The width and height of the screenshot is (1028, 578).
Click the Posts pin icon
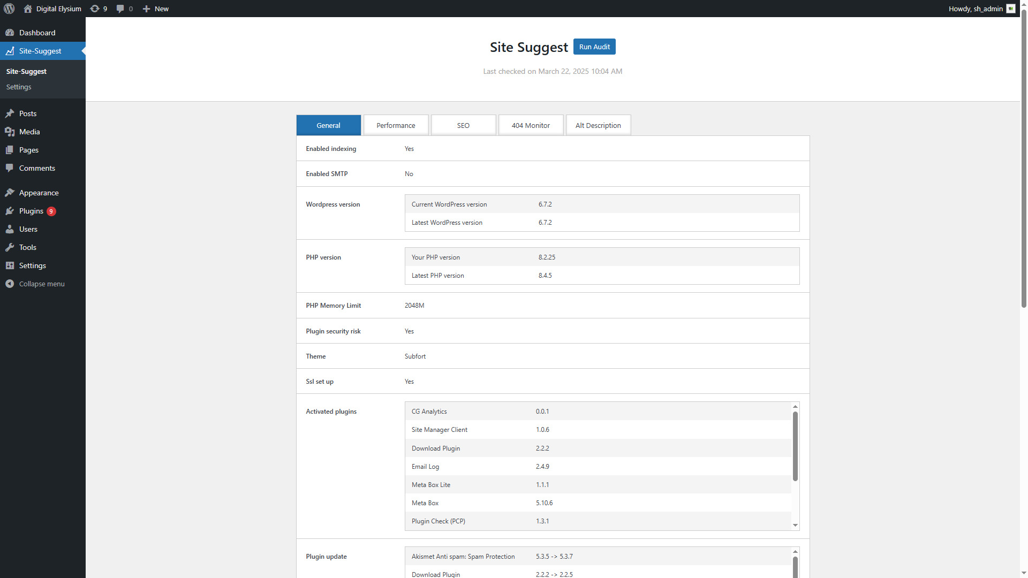pos(10,113)
